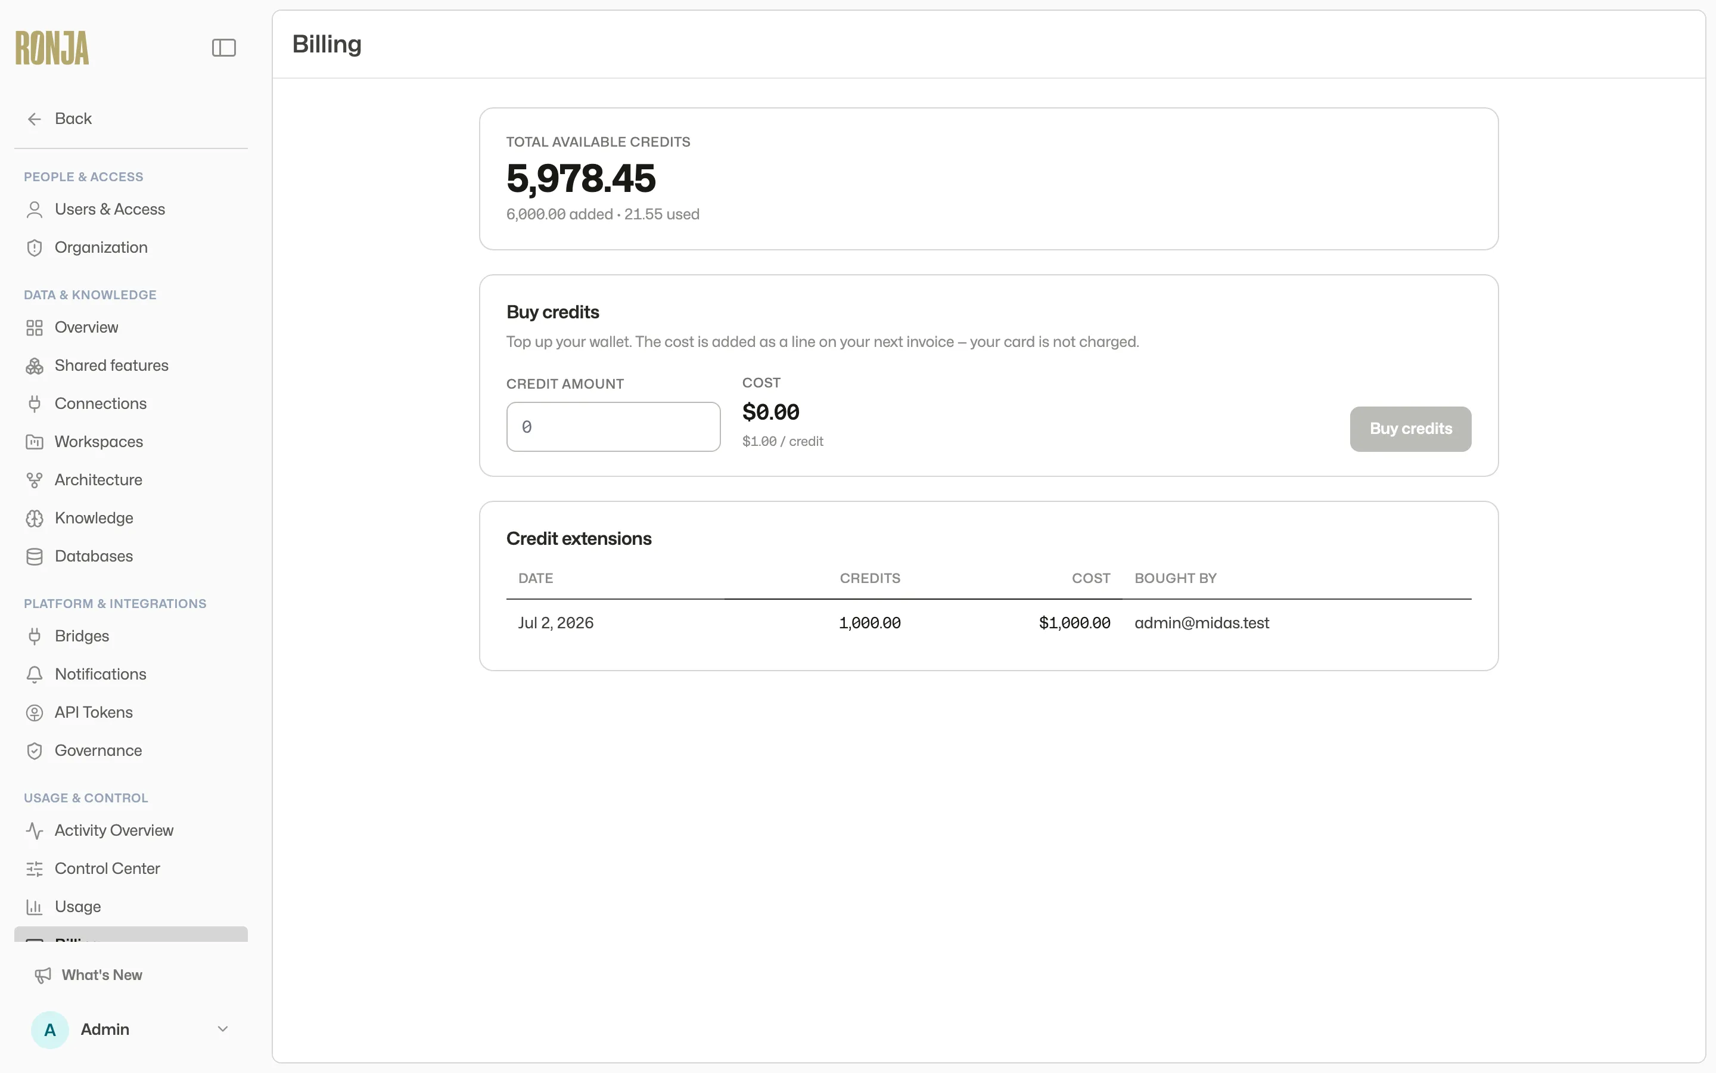The height and width of the screenshot is (1073, 1716).
Task: Click the 1,000.00 credits cell
Action: (x=869, y=623)
